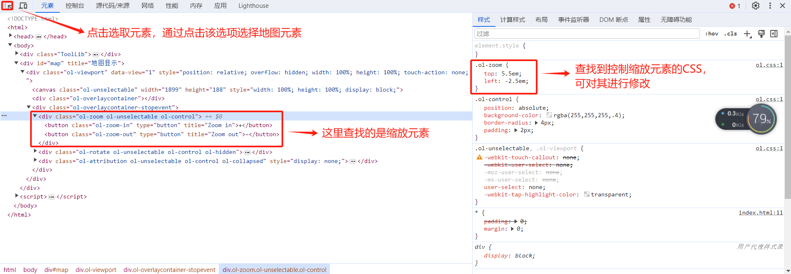Open the 网络 tab
This screenshot has width=791, height=274.
coord(148,6)
